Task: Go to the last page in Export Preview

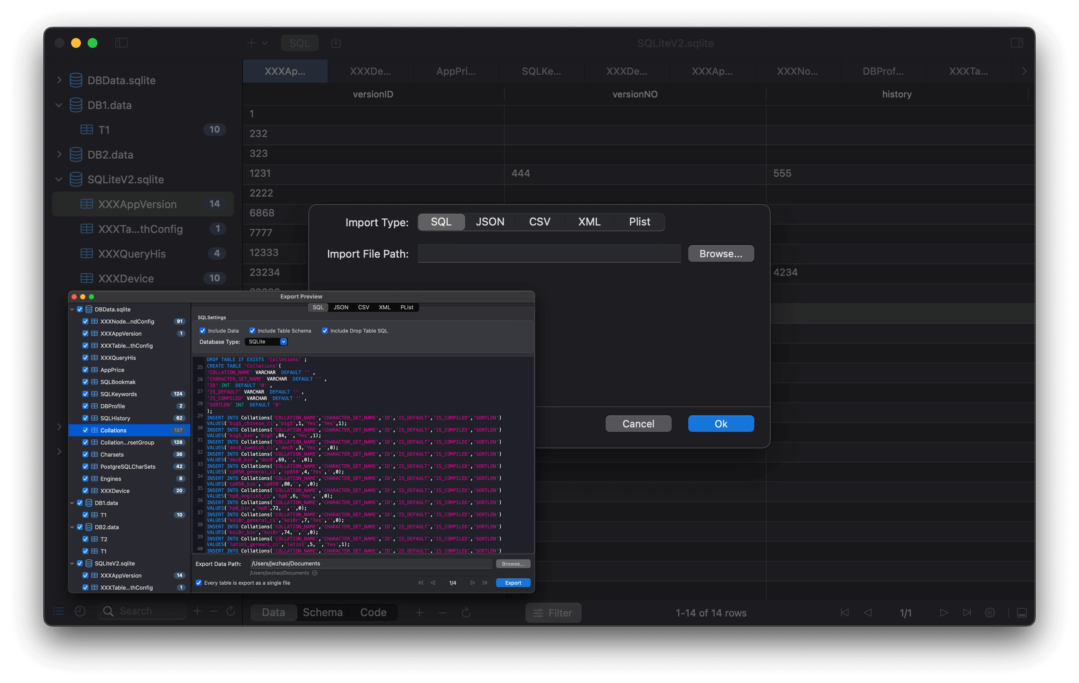Action: coord(485,583)
